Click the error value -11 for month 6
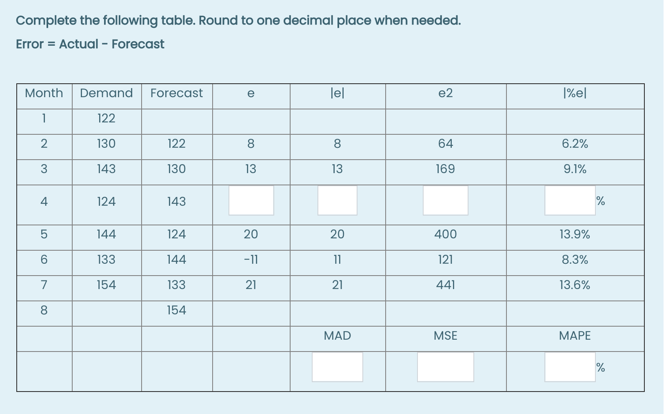This screenshot has width=666, height=414. [x=251, y=260]
